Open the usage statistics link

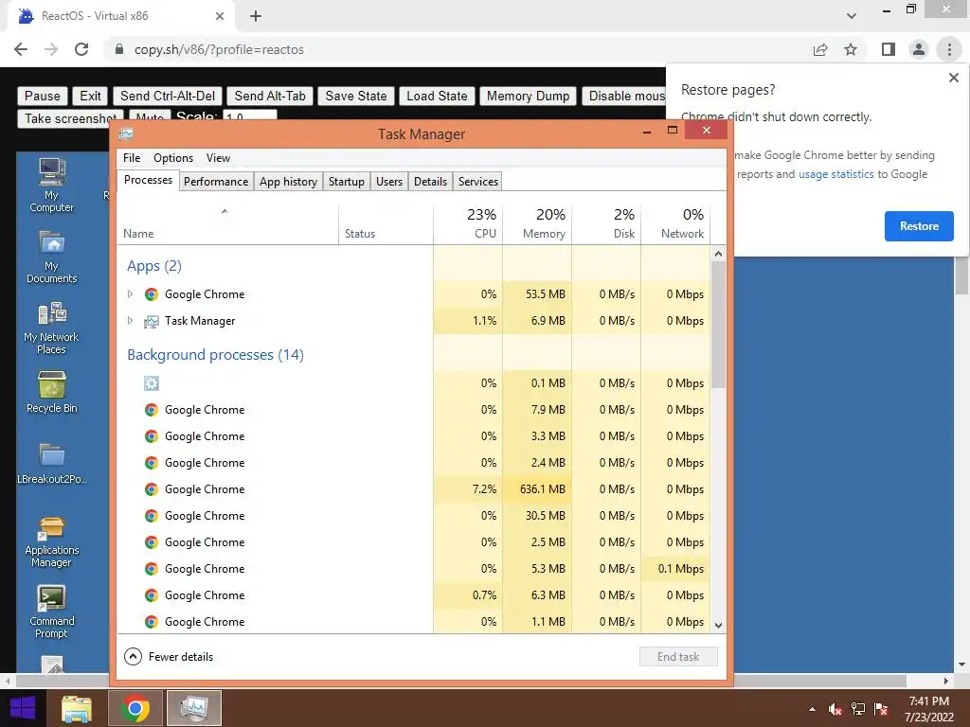tap(835, 174)
